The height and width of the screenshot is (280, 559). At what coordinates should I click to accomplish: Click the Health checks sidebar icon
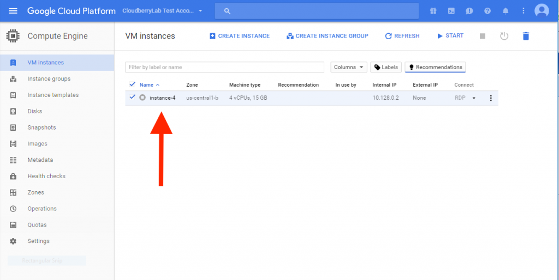(13, 176)
